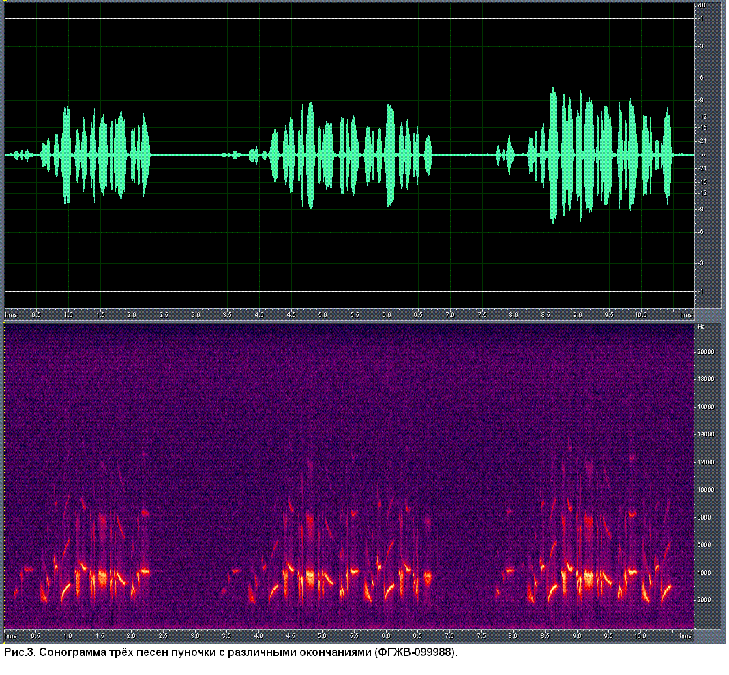Click the 10000 Hz frequency label
This screenshot has width=729, height=675.
(706, 491)
